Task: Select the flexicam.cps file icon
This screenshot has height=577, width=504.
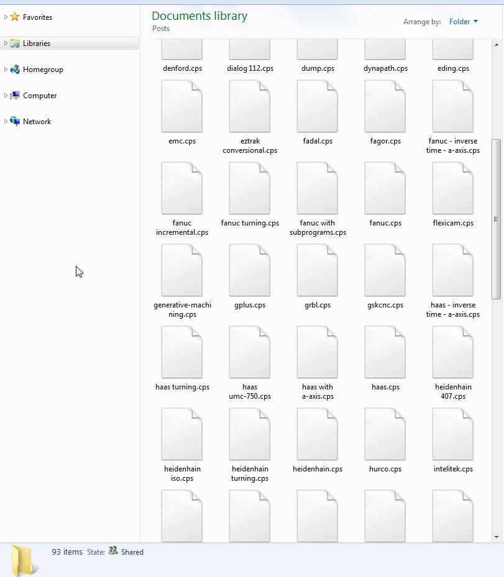Action: point(453,189)
